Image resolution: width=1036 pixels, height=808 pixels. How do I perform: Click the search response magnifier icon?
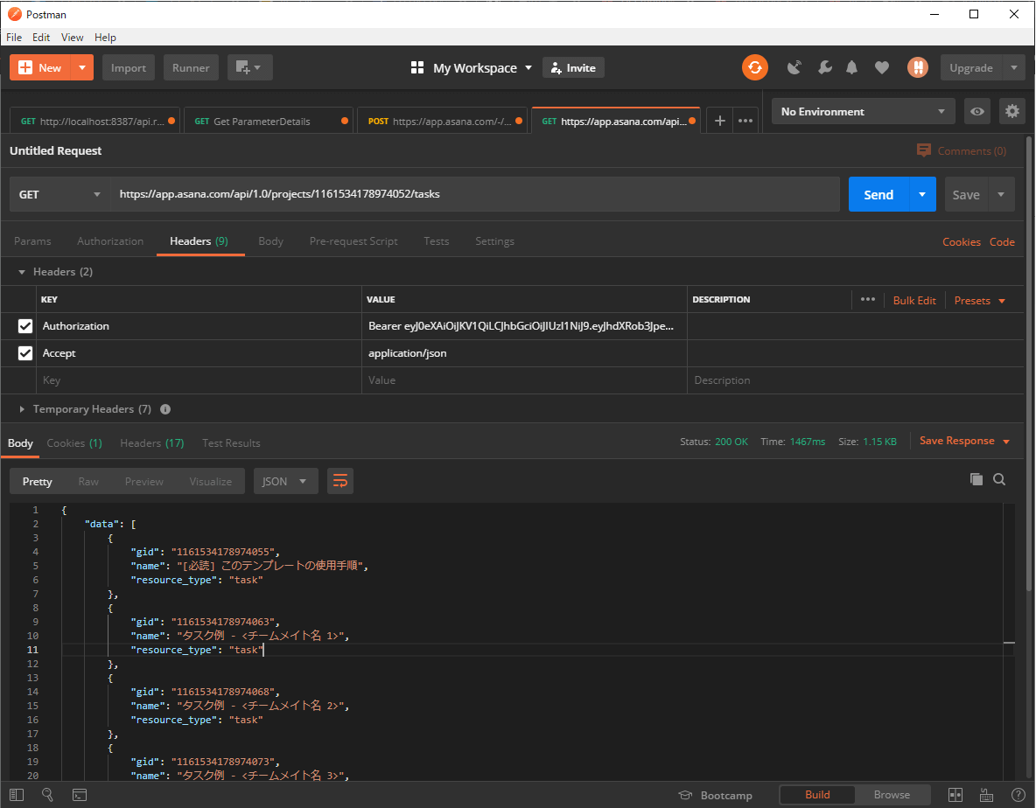pyautogui.click(x=999, y=479)
